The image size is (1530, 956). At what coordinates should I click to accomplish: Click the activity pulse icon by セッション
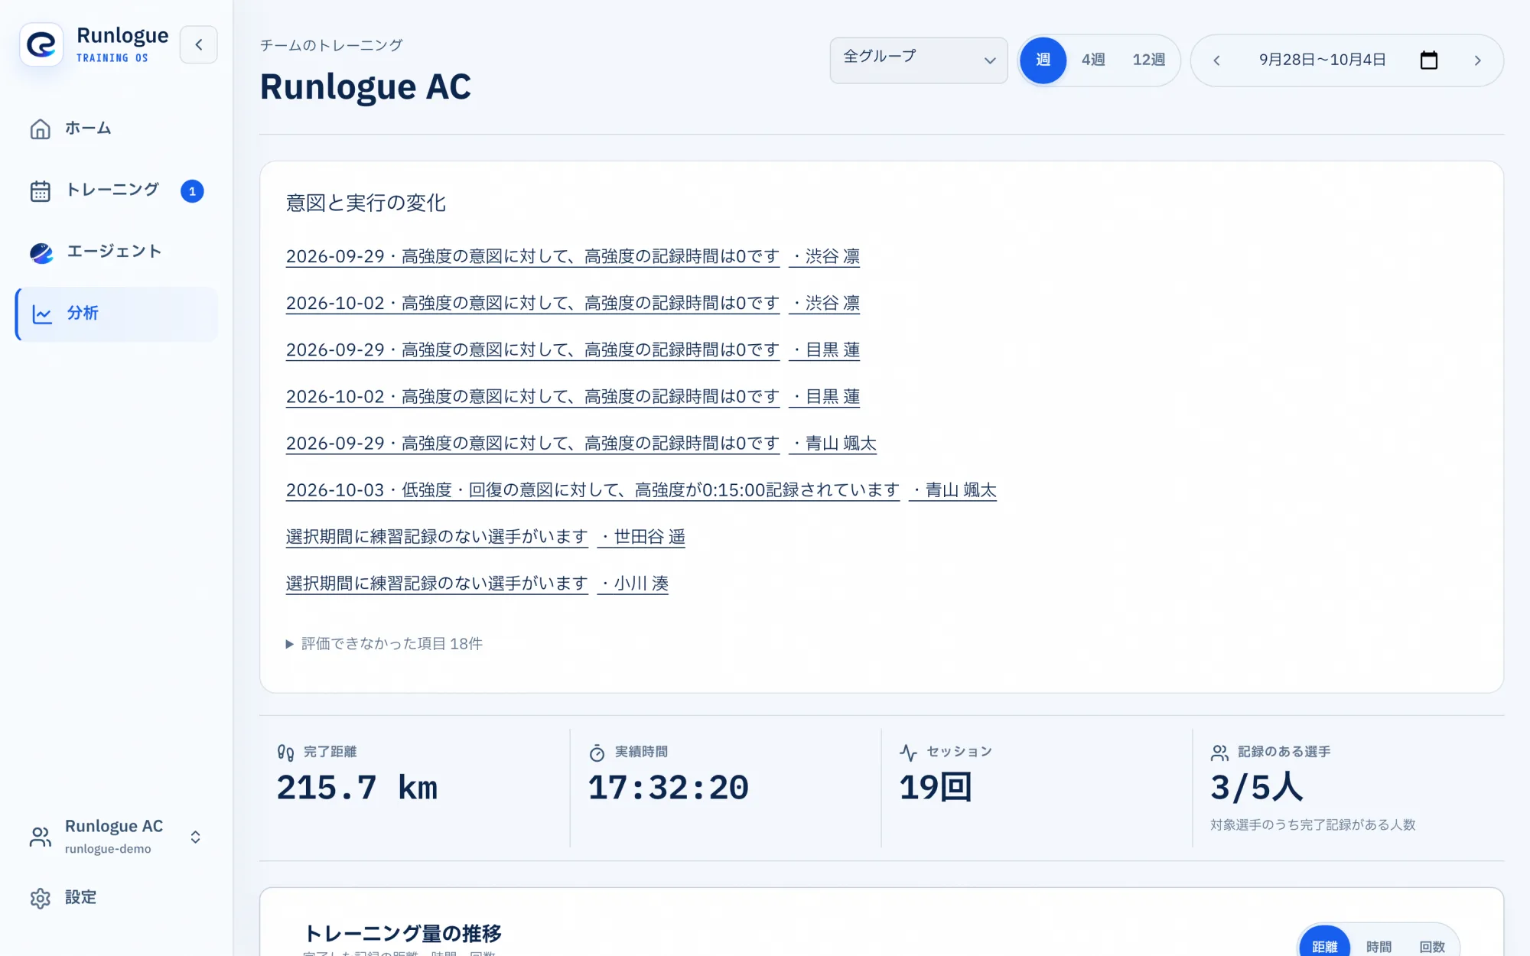pyautogui.click(x=908, y=753)
